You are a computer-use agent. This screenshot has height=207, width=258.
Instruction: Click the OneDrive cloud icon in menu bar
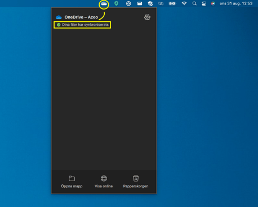click(x=104, y=3)
